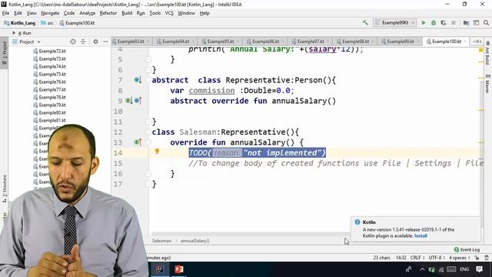This screenshot has height=277, width=492.
Task: Collapse all in Project panel
Action: (x=83, y=42)
